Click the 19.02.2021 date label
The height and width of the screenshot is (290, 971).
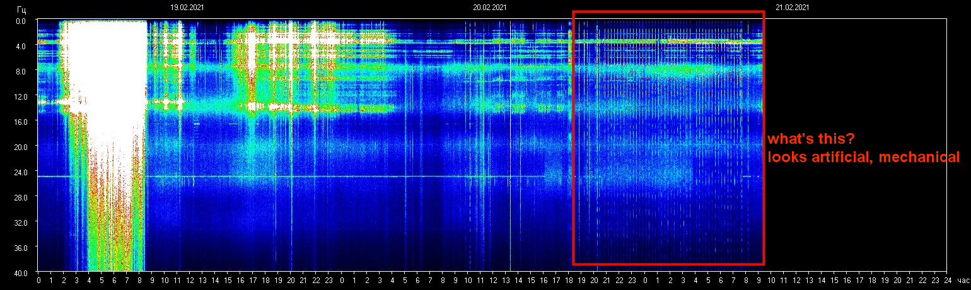[x=187, y=8]
